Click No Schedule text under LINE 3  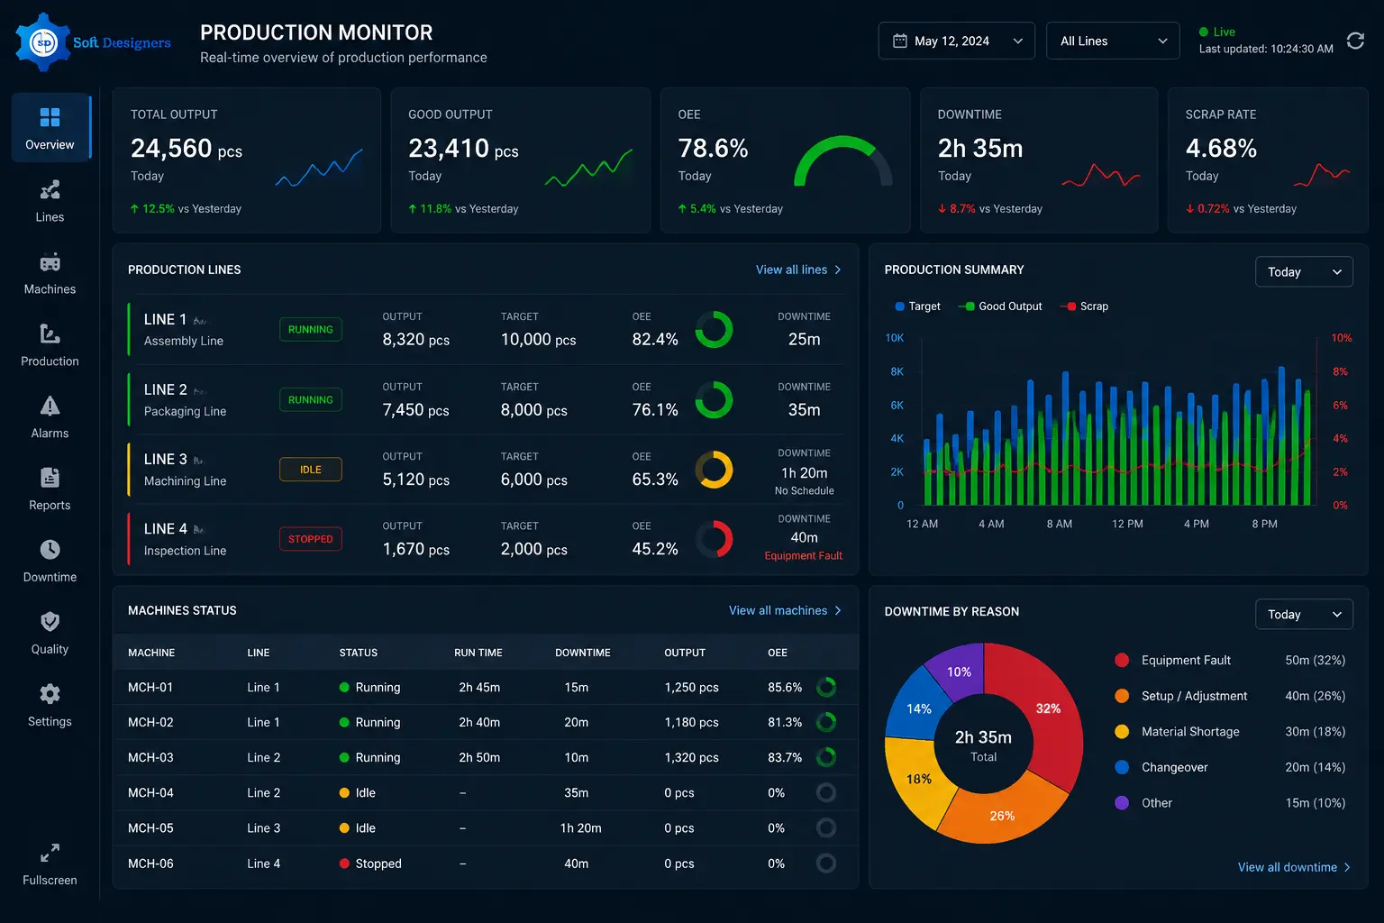click(805, 491)
